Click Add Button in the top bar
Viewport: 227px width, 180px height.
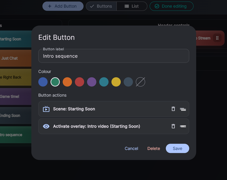pos(63,6)
